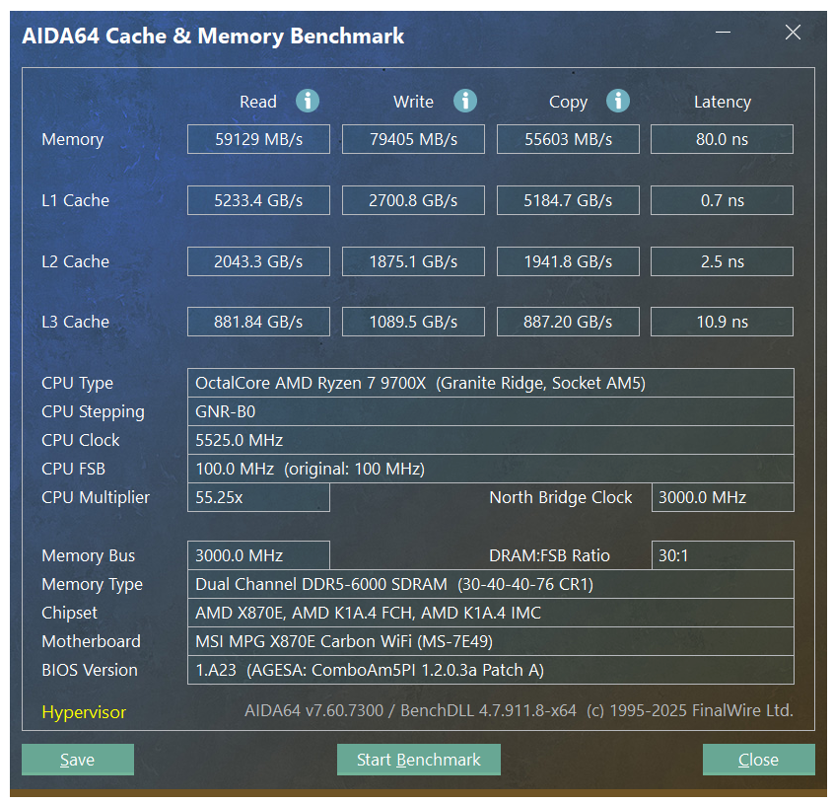Click DRAM:FSB Ratio value 30:1
The height and width of the screenshot is (803, 833).
(723, 555)
